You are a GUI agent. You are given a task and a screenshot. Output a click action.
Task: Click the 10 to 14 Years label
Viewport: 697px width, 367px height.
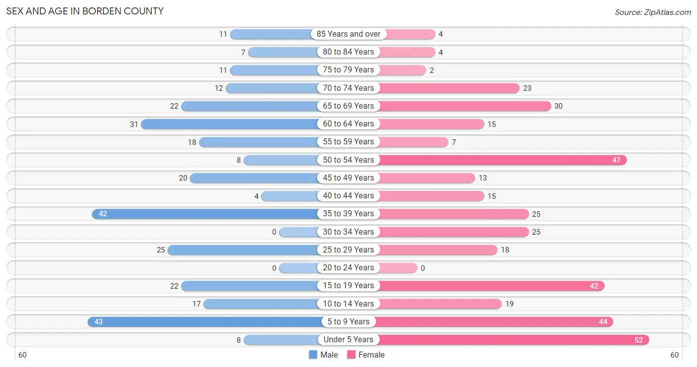point(348,304)
